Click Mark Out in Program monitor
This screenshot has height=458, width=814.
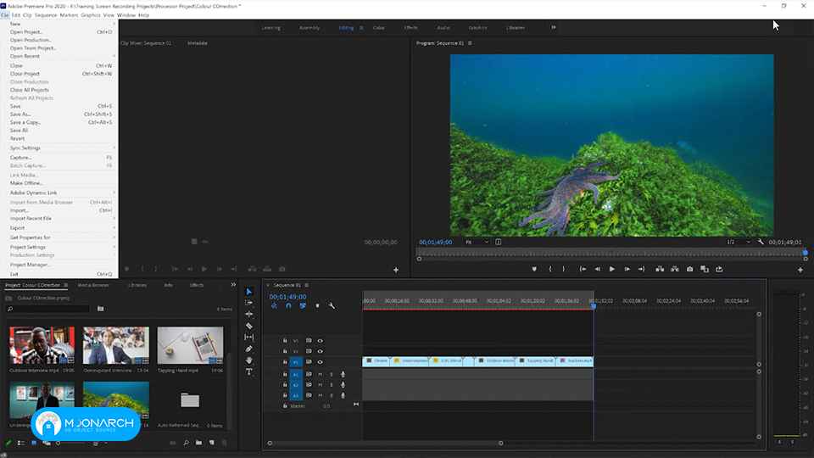[563, 269]
